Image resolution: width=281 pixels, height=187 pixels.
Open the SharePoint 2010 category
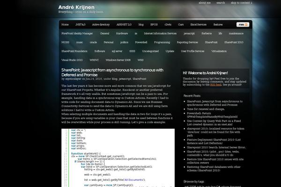(234, 42)
